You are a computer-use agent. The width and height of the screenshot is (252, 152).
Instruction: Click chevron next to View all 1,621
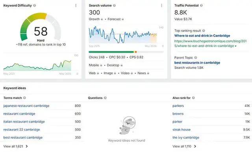click(27, 146)
